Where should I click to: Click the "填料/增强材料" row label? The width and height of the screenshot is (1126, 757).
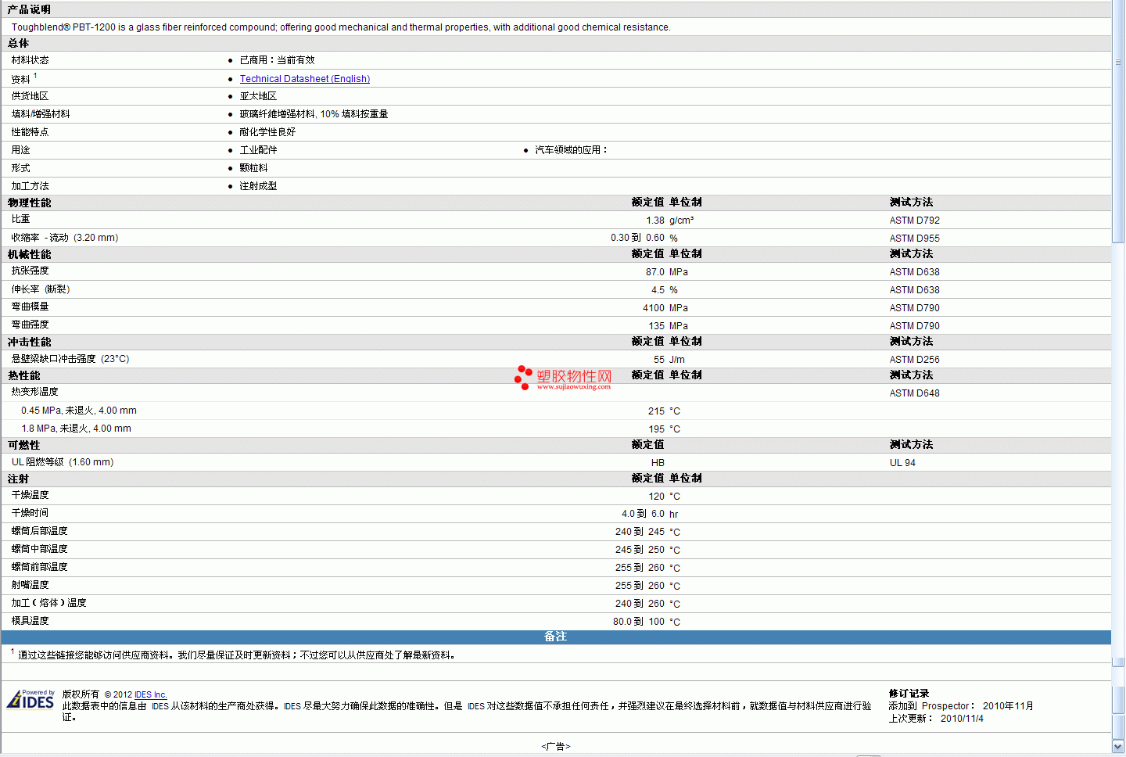pos(41,114)
